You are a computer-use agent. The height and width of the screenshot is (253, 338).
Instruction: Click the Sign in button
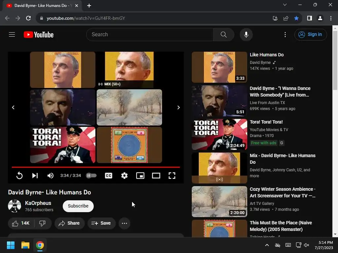[x=310, y=34]
